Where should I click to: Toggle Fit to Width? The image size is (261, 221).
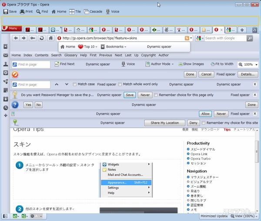pos(222,64)
